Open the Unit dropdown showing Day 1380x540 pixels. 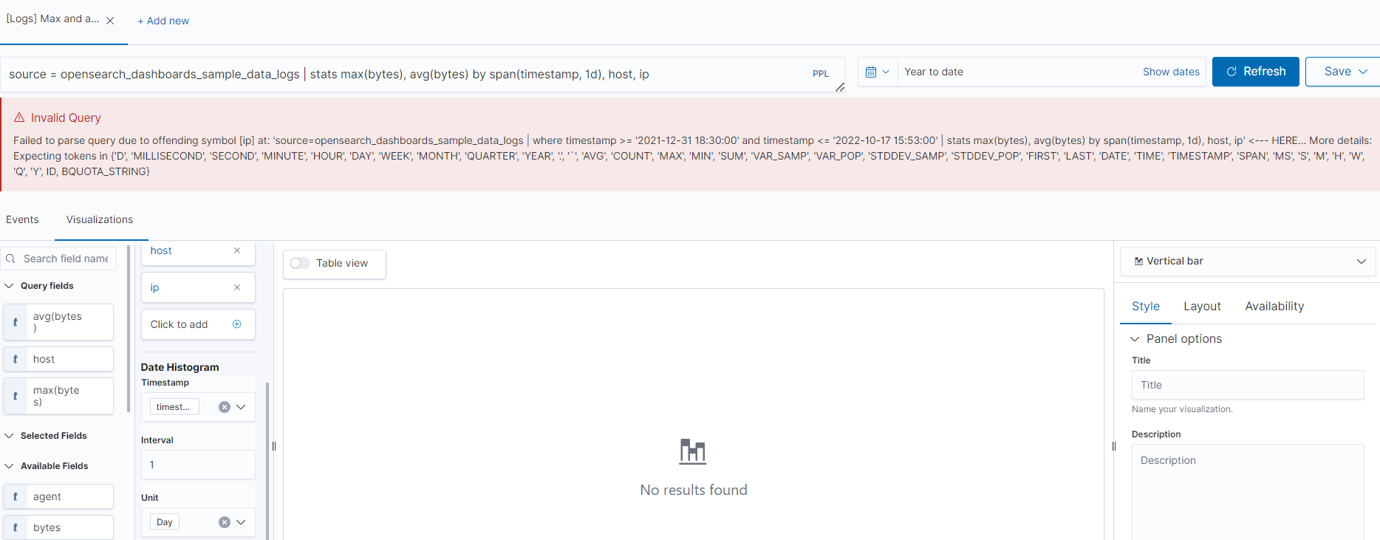point(241,522)
